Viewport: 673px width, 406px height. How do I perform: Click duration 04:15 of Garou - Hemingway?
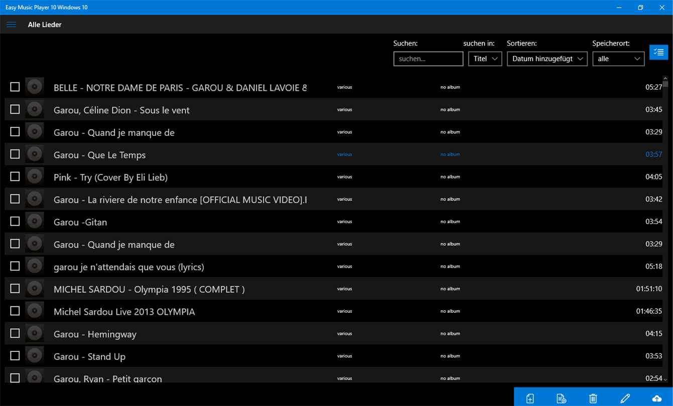(x=653, y=334)
